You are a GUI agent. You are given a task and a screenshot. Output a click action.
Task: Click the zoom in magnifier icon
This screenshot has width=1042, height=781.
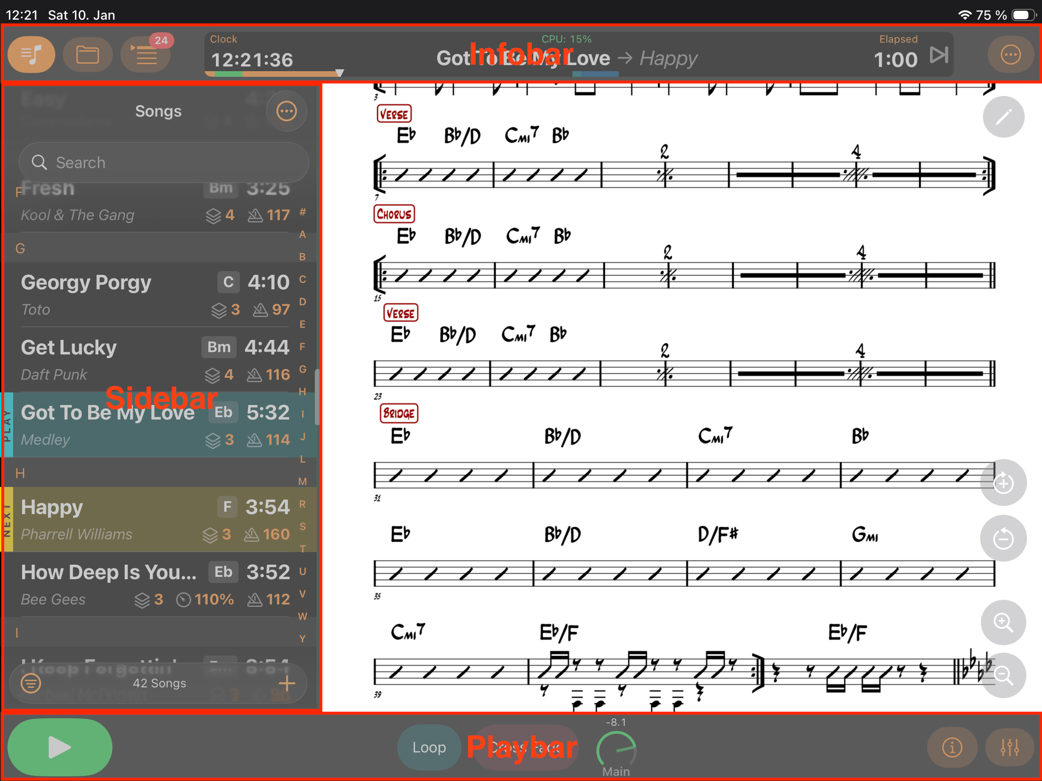[1003, 622]
